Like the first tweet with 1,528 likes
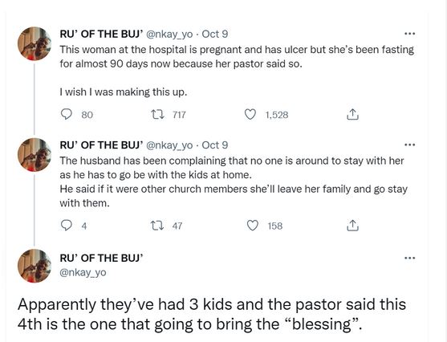The width and height of the screenshot is (447, 342). (250, 115)
